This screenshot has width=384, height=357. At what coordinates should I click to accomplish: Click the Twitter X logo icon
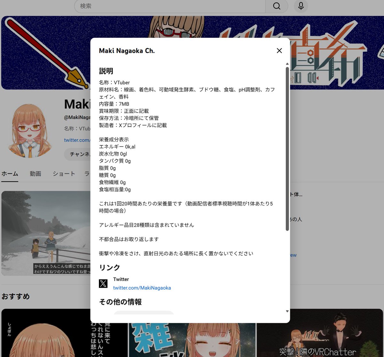pos(103,283)
